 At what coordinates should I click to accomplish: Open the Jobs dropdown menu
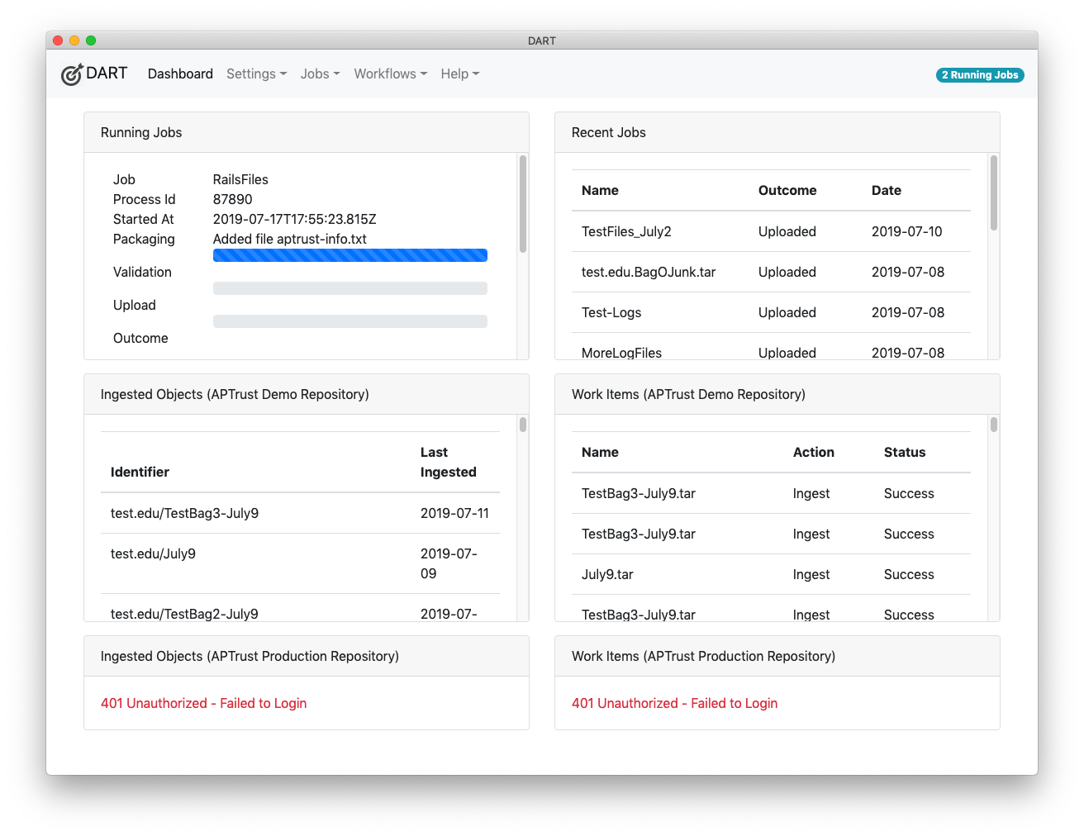click(320, 74)
